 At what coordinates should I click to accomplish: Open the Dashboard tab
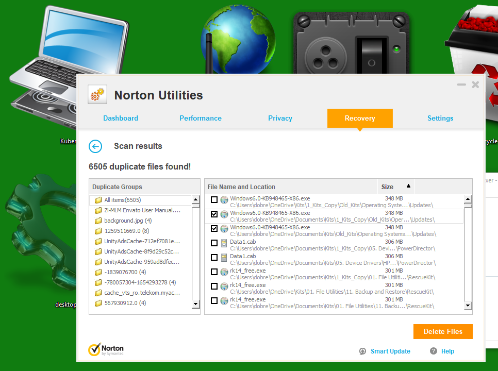[121, 119]
